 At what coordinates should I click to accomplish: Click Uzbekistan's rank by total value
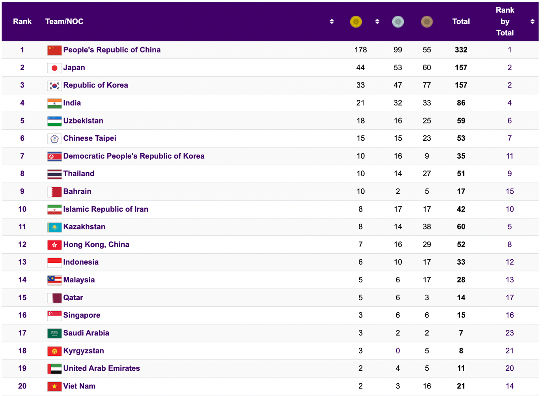pyautogui.click(x=509, y=121)
